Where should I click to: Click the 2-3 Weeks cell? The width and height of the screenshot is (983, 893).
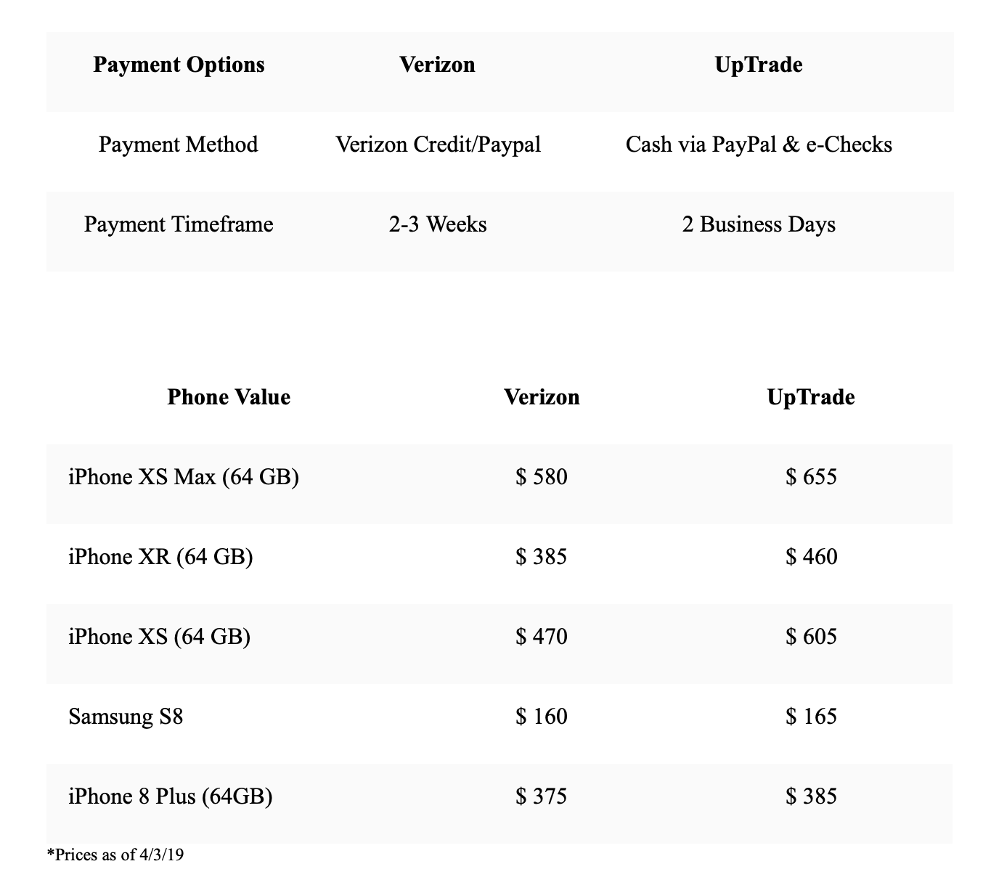(438, 224)
